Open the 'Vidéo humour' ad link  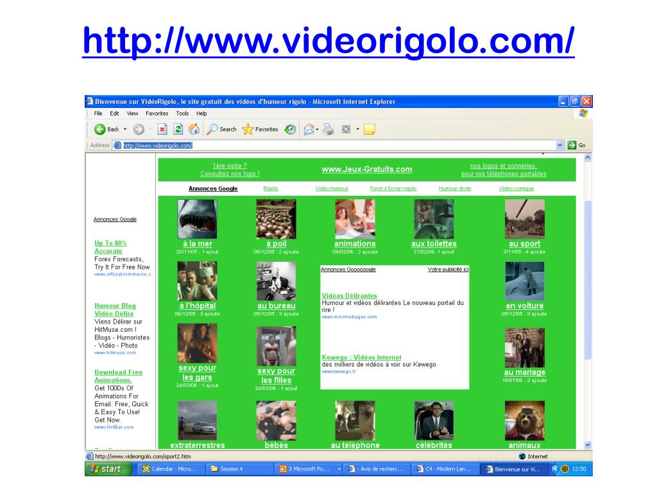(x=332, y=189)
